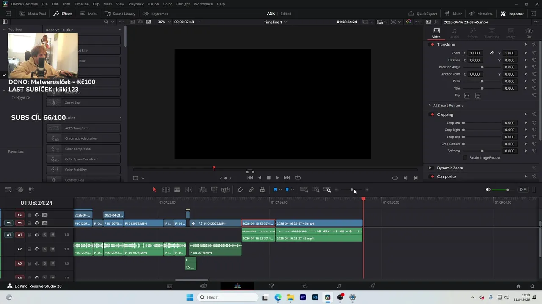Click Detail Zoom icon
The width and height of the screenshot is (542, 304).
pos(316,190)
